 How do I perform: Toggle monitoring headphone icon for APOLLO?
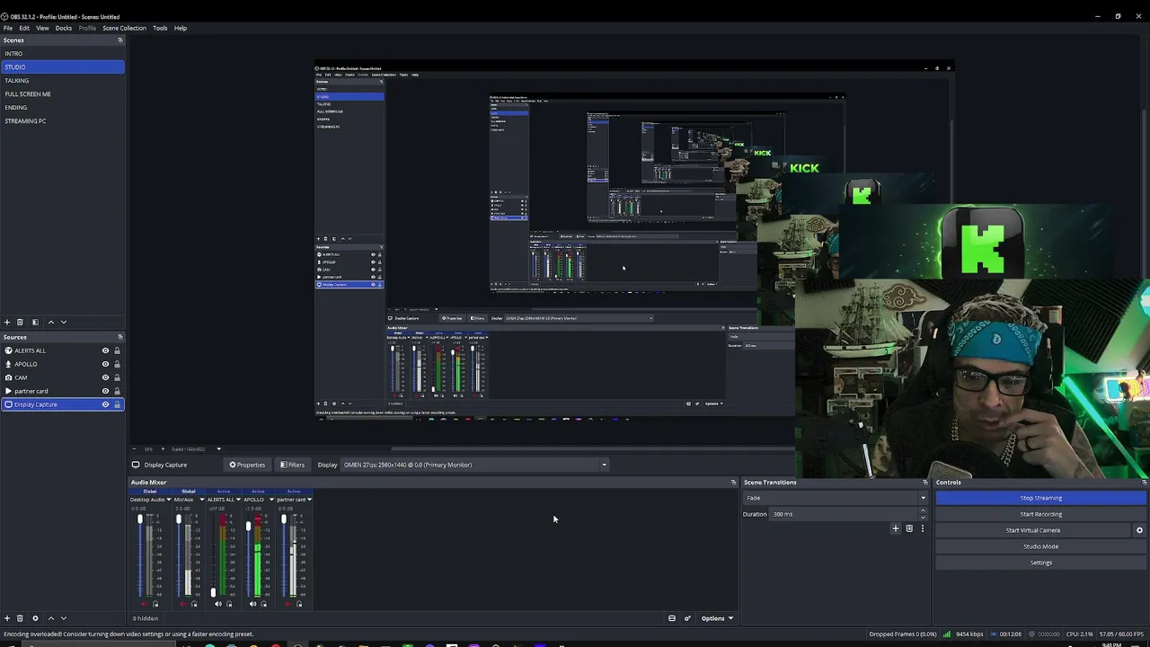click(x=263, y=604)
